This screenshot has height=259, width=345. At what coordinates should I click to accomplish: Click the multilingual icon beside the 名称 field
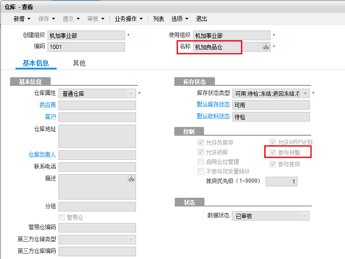click(x=266, y=47)
